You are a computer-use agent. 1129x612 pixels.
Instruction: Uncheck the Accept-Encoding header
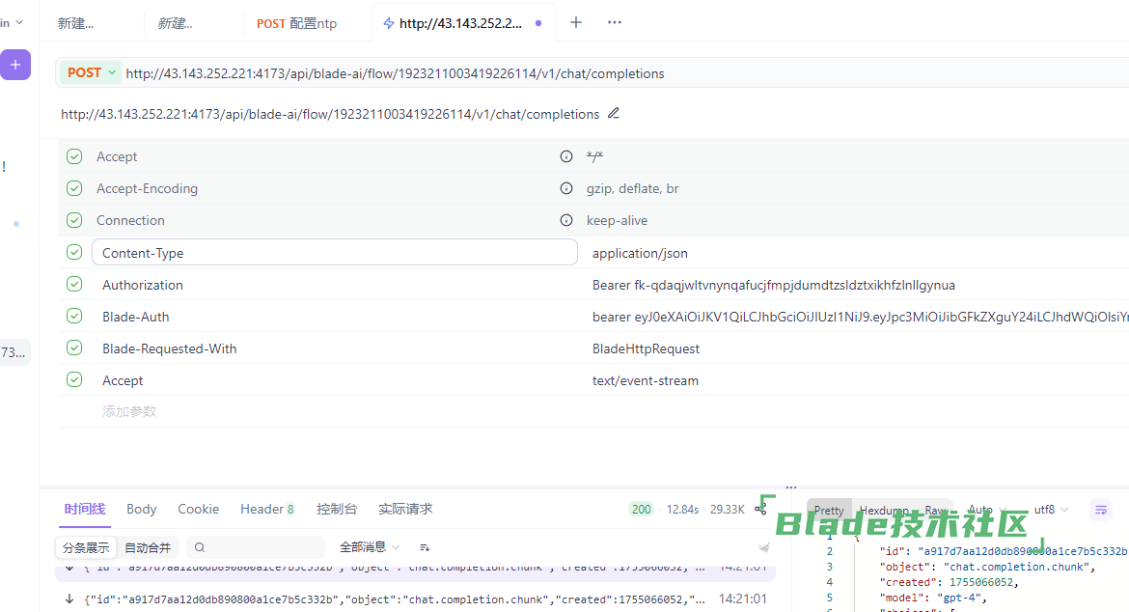[74, 188]
